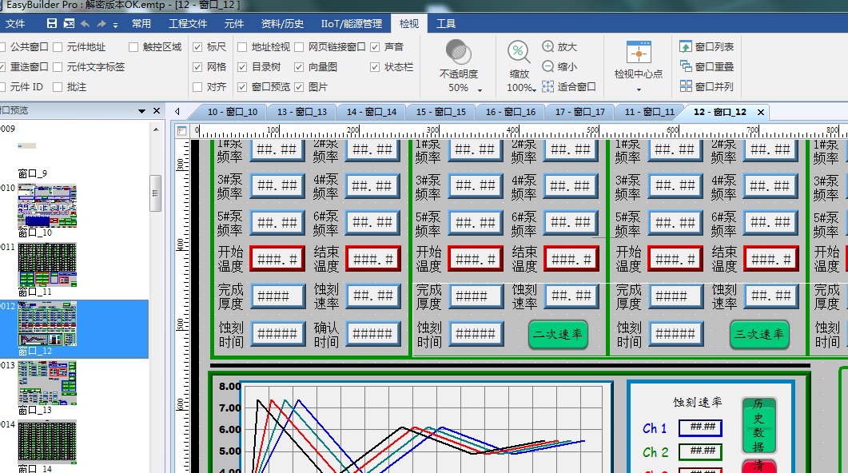
Task: Click the 适合窗口 fit window icon
Action: point(548,86)
